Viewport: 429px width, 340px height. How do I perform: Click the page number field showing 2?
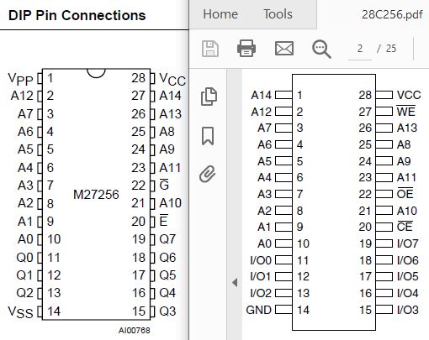point(360,49)
